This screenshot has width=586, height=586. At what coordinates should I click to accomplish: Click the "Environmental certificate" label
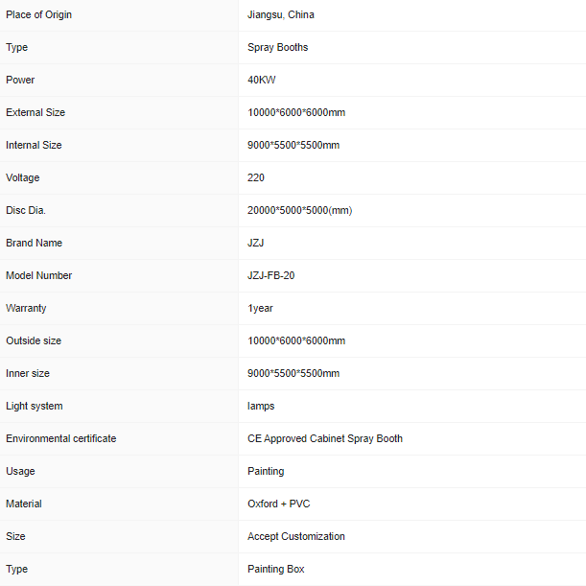61,438
